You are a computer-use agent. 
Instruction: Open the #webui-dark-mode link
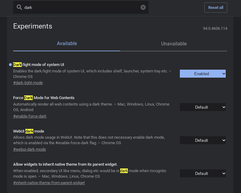(x=29, y=149)
